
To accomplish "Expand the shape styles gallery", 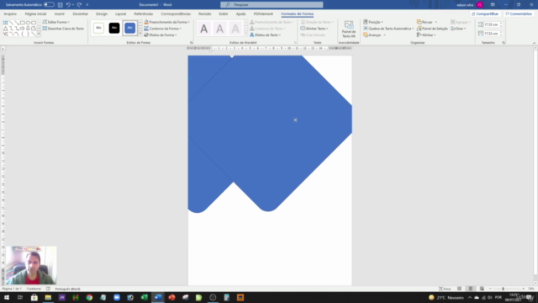I will [140, 34].
